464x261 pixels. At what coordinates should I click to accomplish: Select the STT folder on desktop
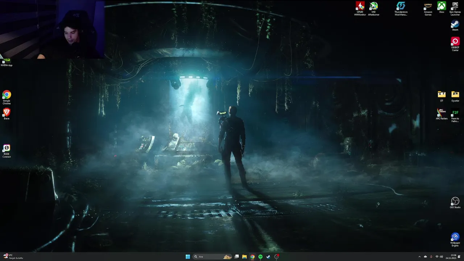pos(442,96)
